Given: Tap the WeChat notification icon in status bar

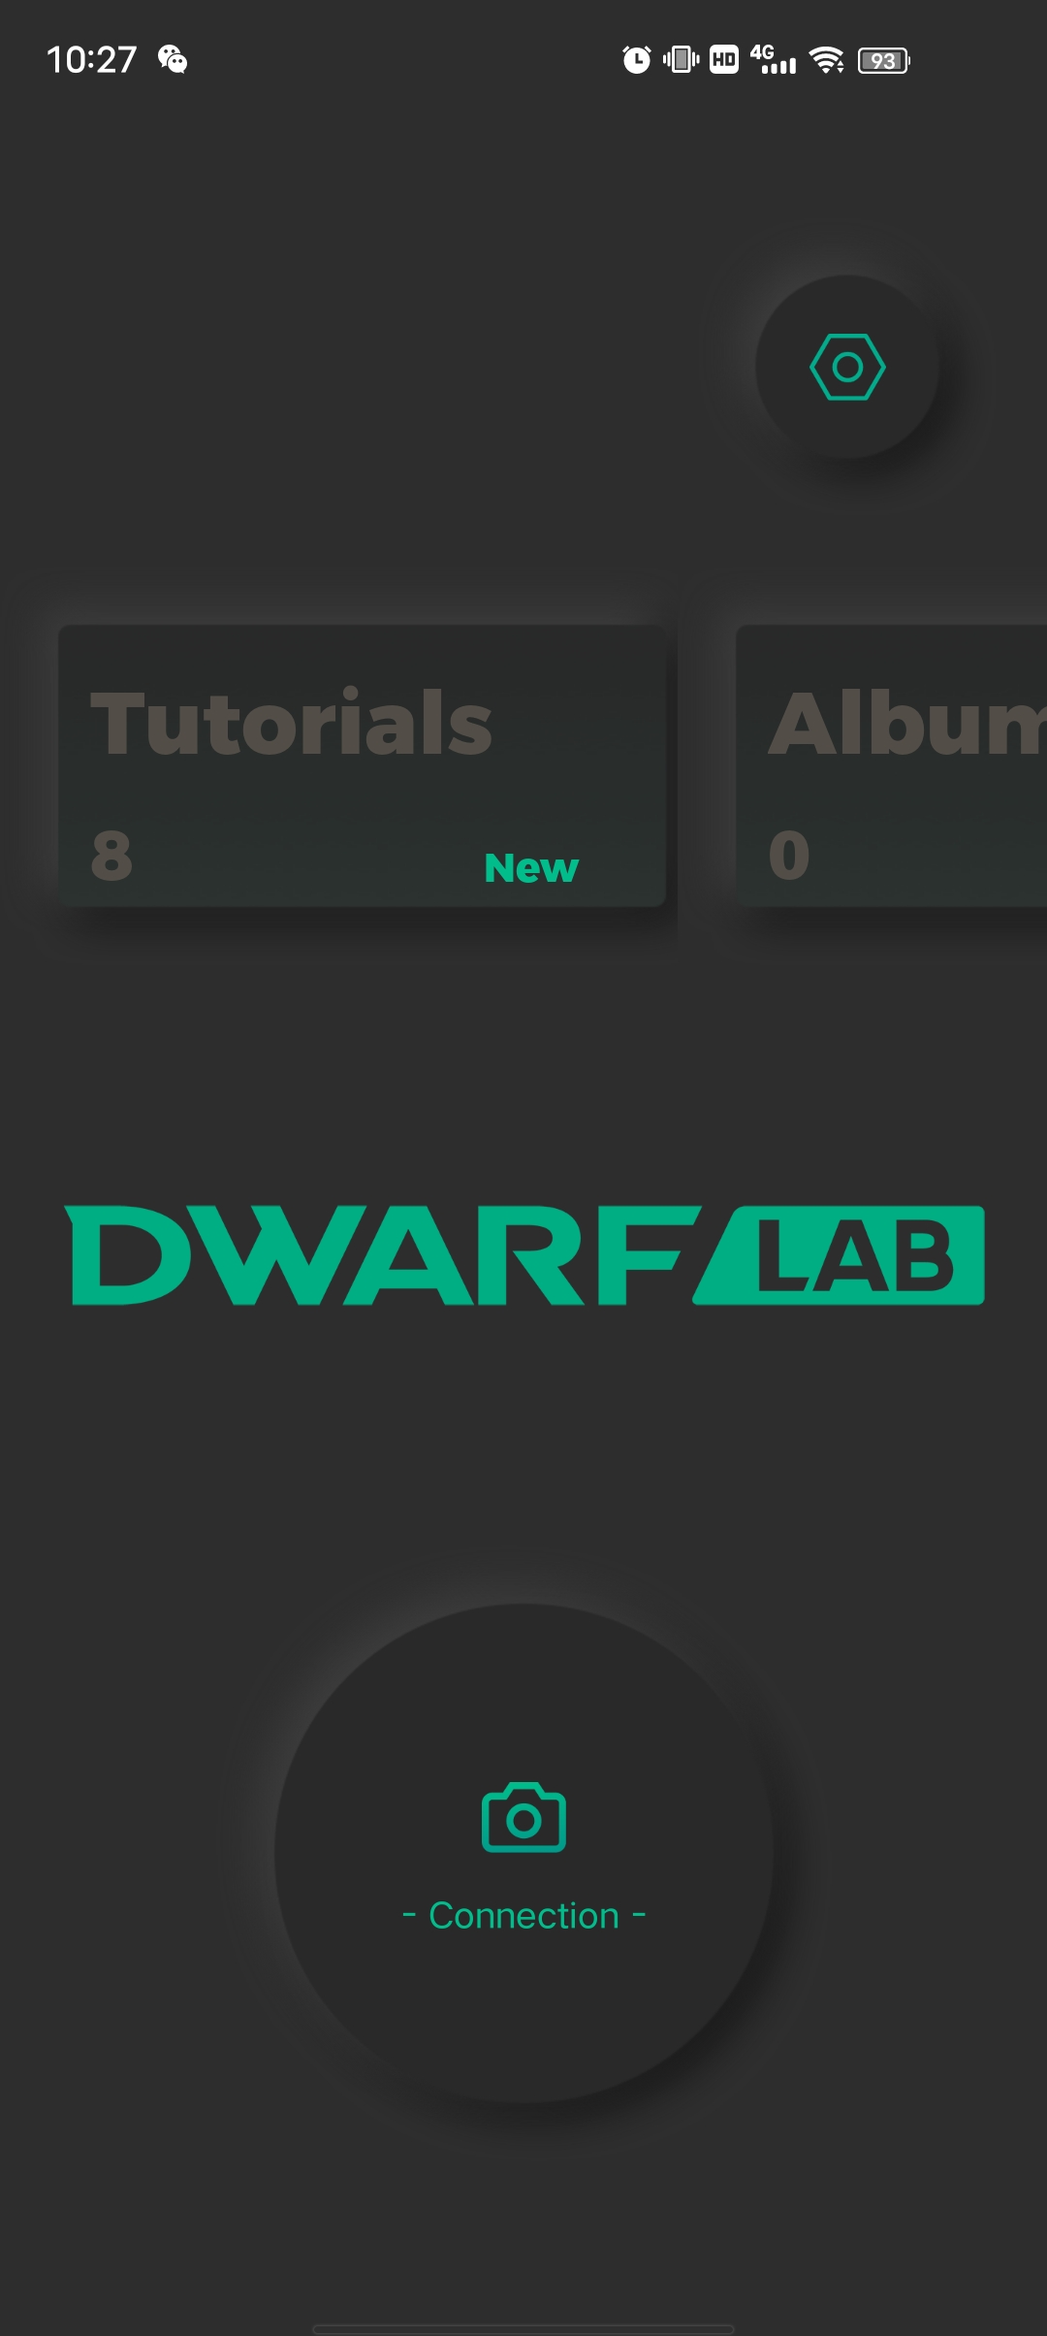Looking at the screenshot, I should coord(173,60).
